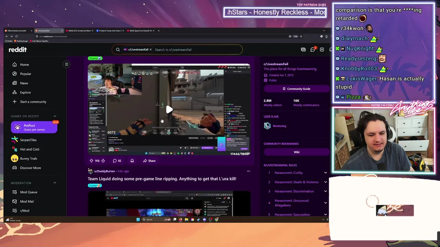
Task: Open the Community Guide
Action: point(296,89)
